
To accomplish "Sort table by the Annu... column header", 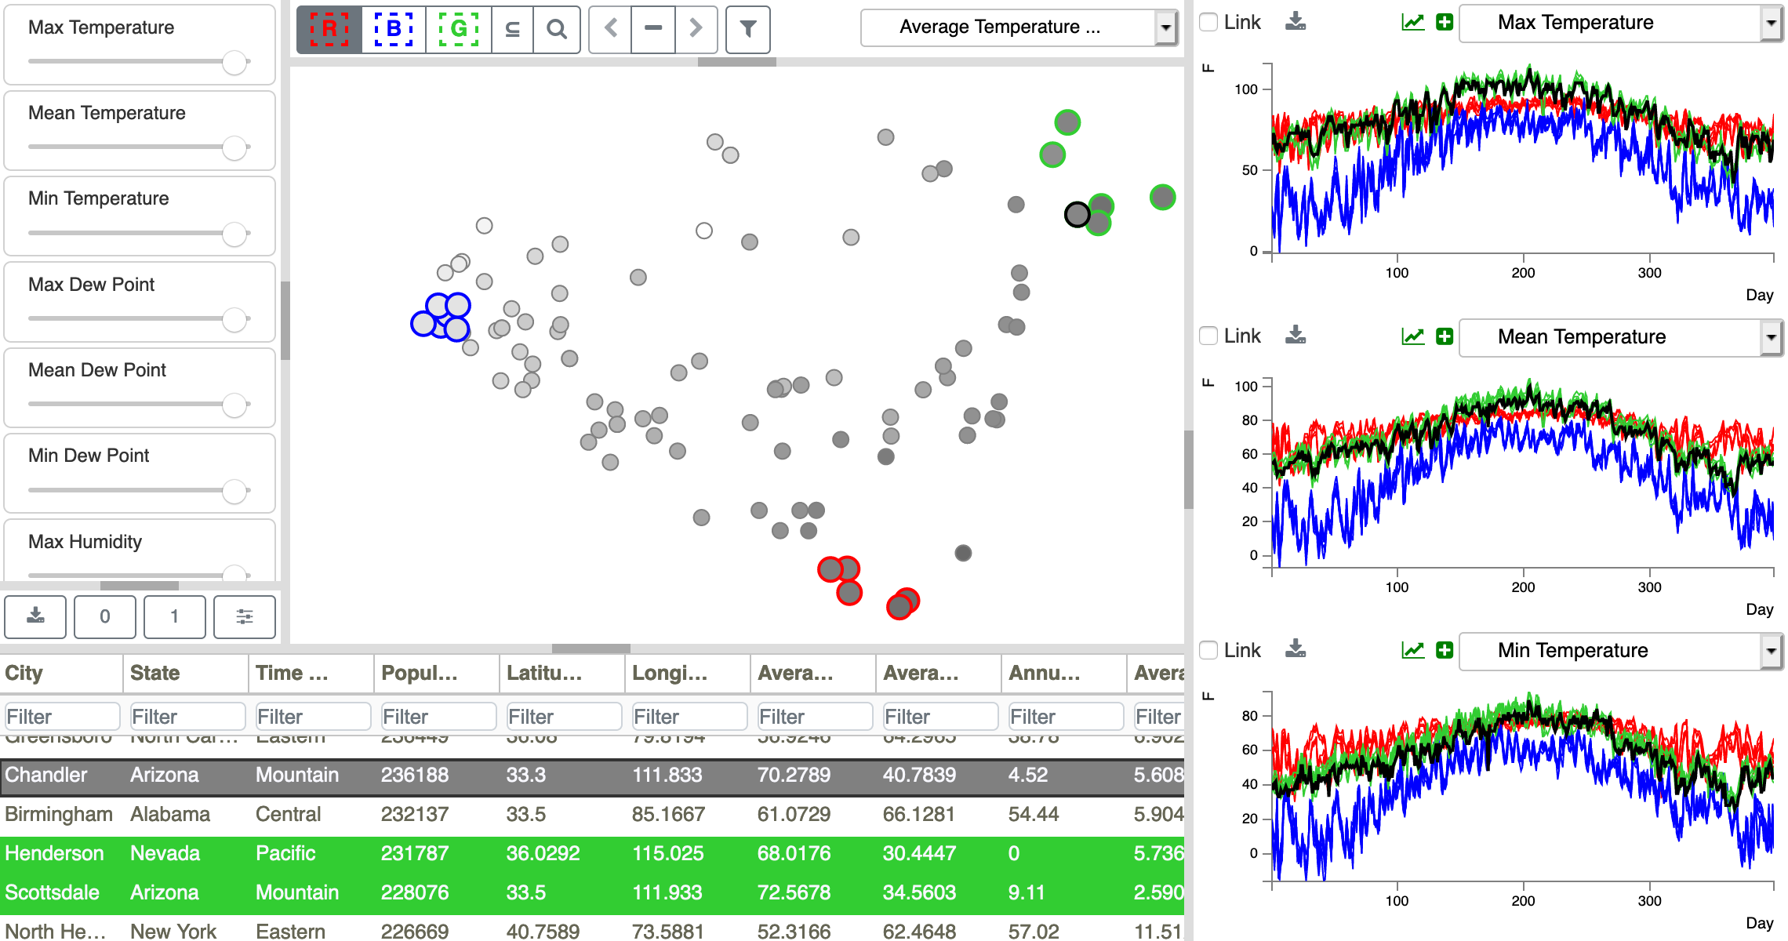I will [x=1064, y=673].
